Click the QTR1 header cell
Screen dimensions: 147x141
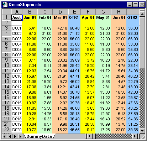[74, 17]
